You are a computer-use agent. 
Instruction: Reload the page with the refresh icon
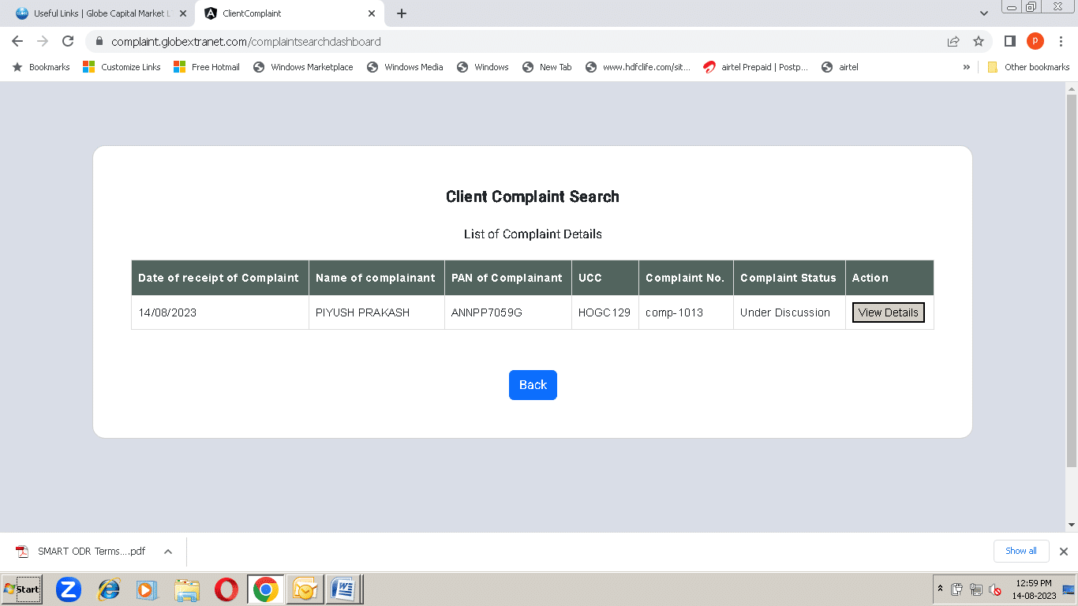pos(68,41)
